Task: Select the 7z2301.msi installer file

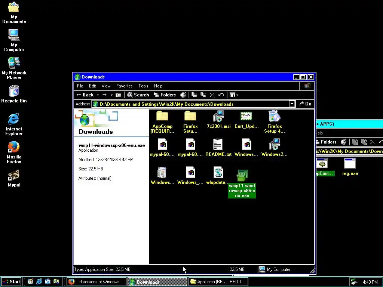Action: pos(218,120)
